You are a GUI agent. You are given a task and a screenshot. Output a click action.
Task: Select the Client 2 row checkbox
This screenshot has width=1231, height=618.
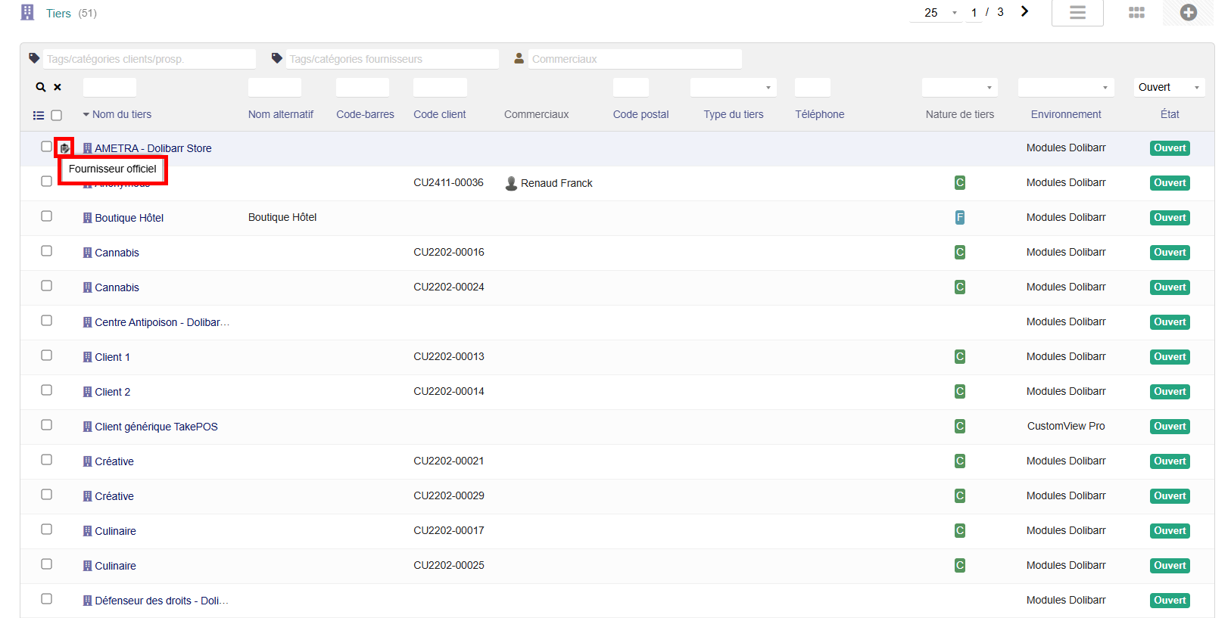click(x=47, y=390)
